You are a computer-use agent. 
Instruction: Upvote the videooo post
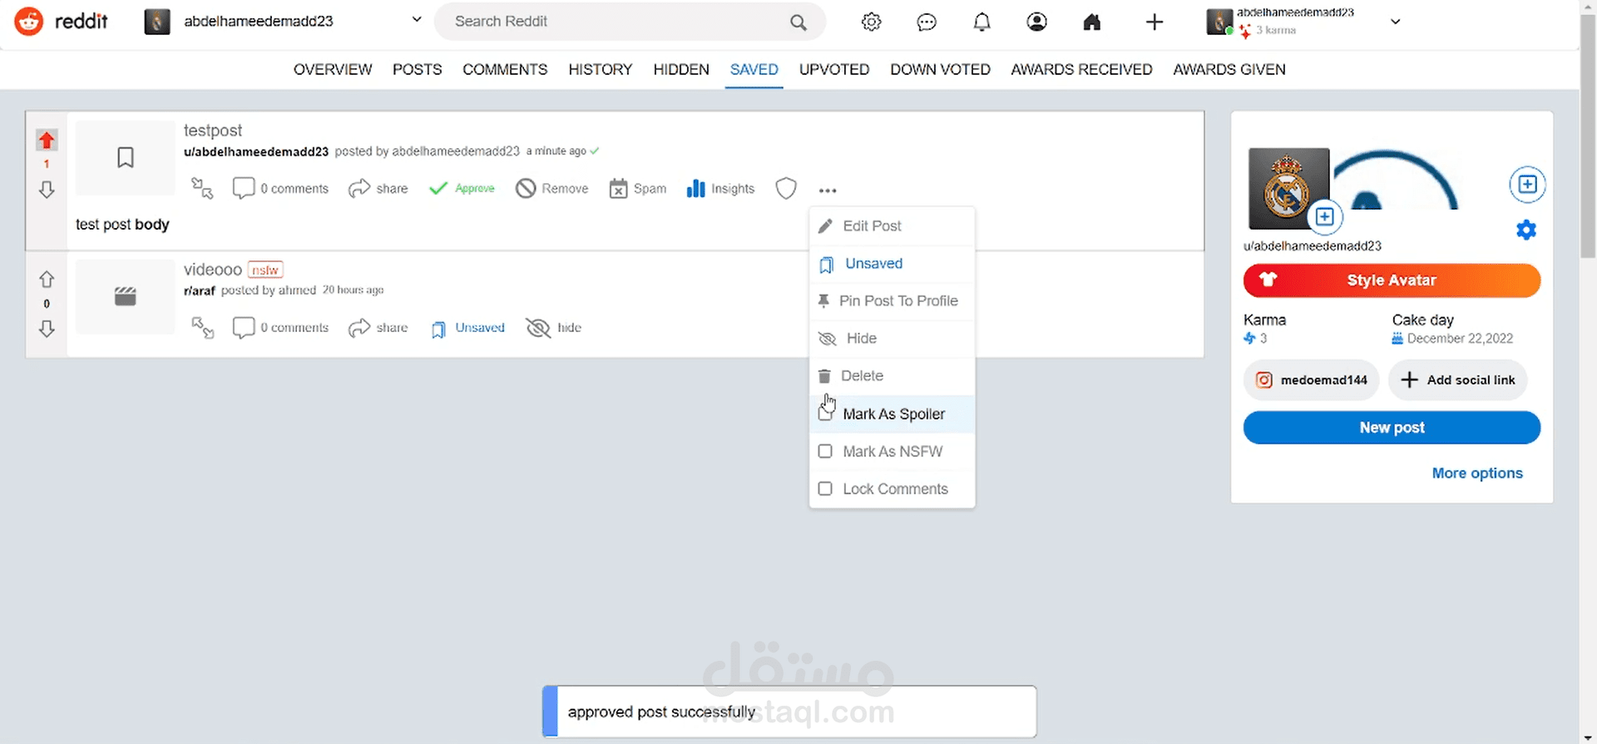pos(47,279)
